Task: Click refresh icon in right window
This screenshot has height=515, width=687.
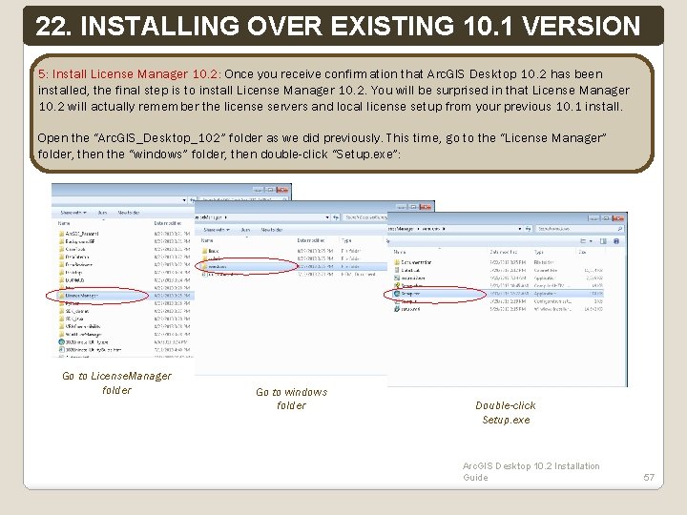Action: (x=529, y=229)
